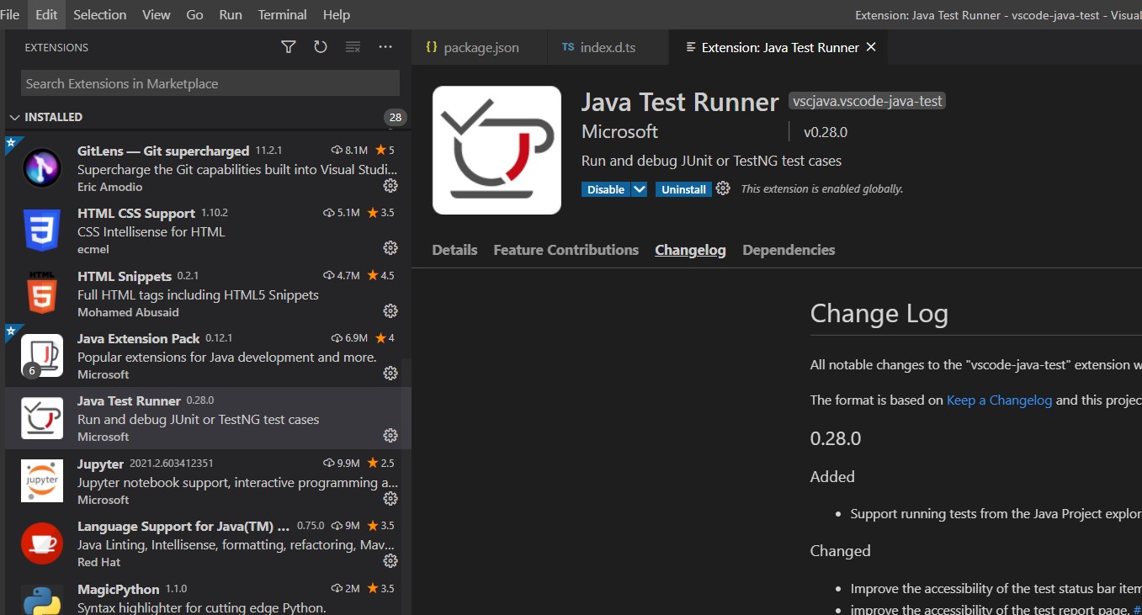The image size is (1142, 615).
Task: Select HTML CSS Support CSS3 icon
Action: (x=42, y=231)
